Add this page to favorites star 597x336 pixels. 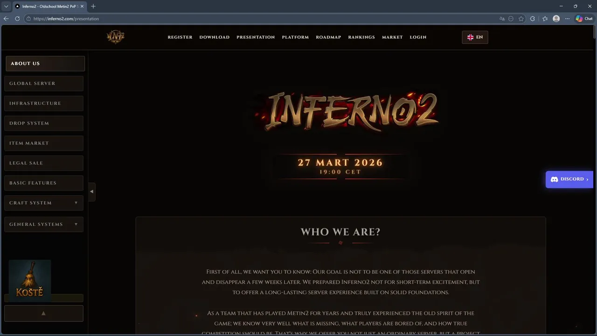coord(521,19)
